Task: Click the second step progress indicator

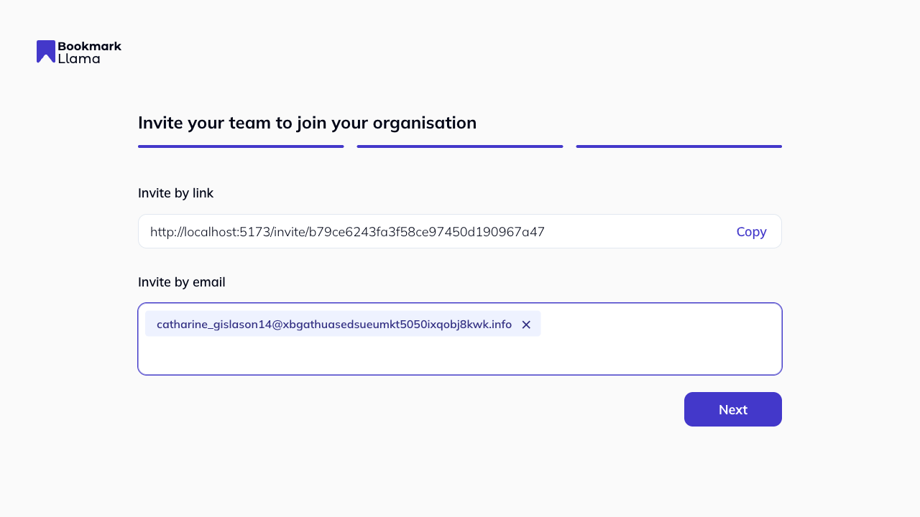Action: point(459,146)
